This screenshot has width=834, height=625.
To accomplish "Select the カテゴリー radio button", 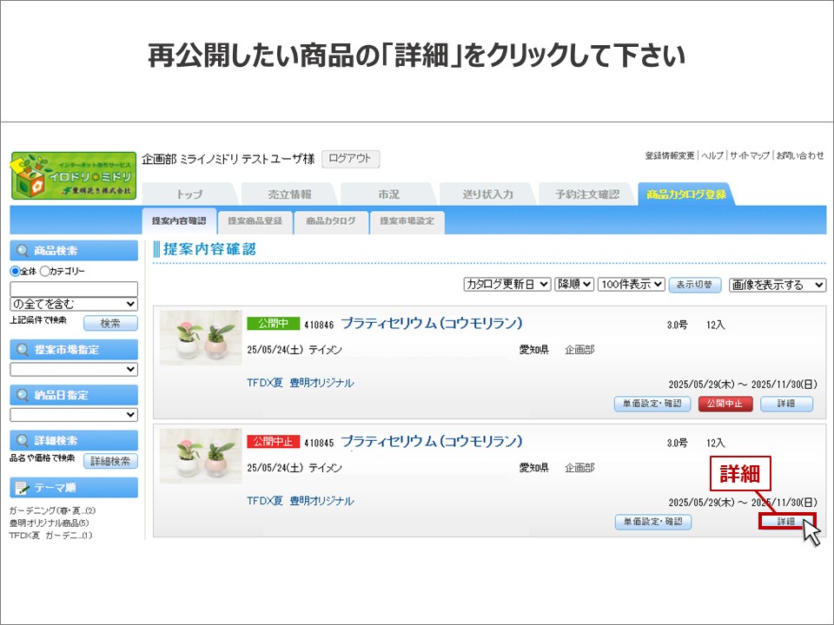I will point(44,271).
